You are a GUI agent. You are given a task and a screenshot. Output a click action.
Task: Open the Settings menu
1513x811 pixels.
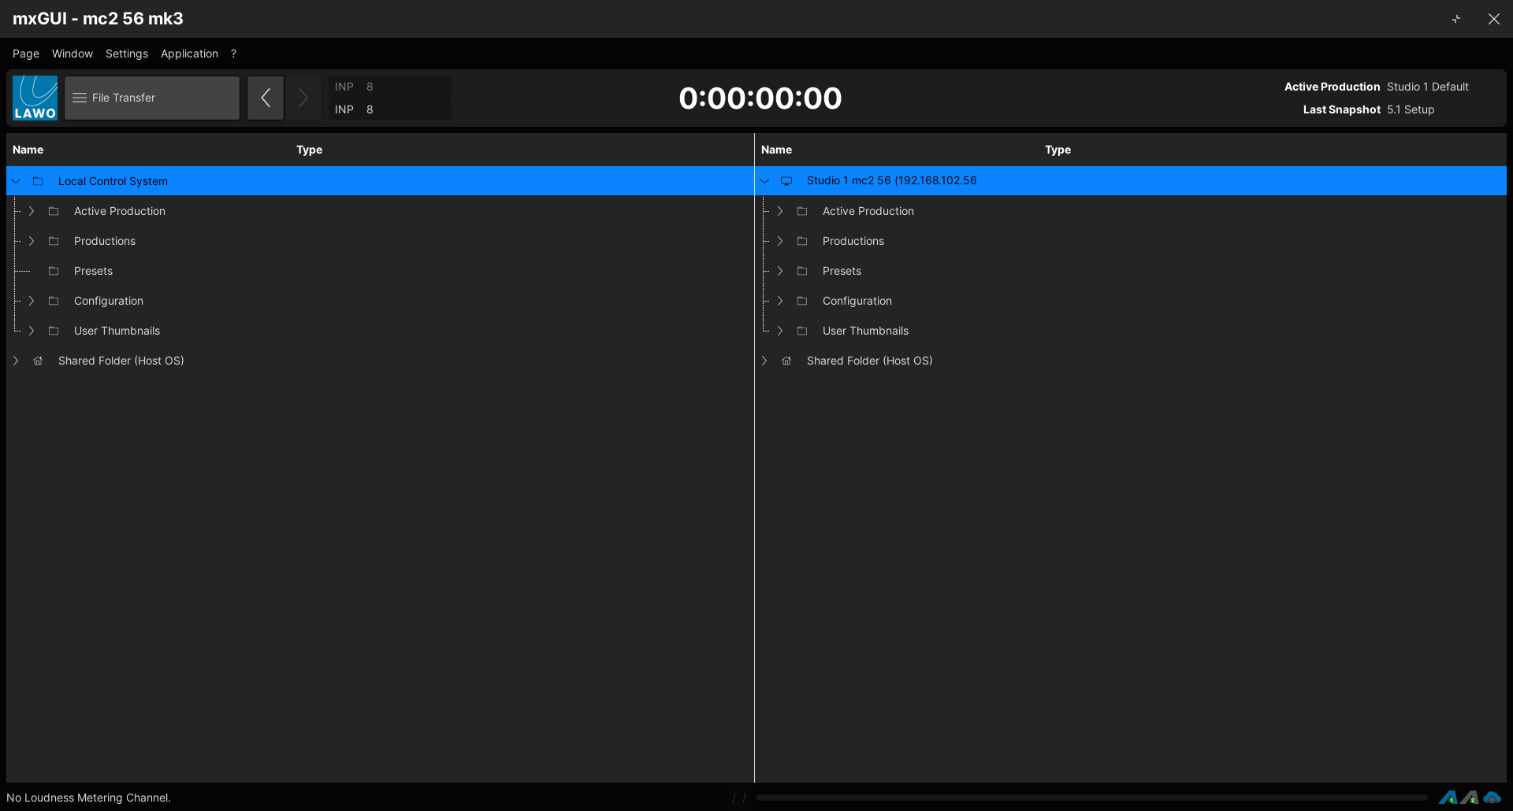pyautogui.click(x=127, y=54)
